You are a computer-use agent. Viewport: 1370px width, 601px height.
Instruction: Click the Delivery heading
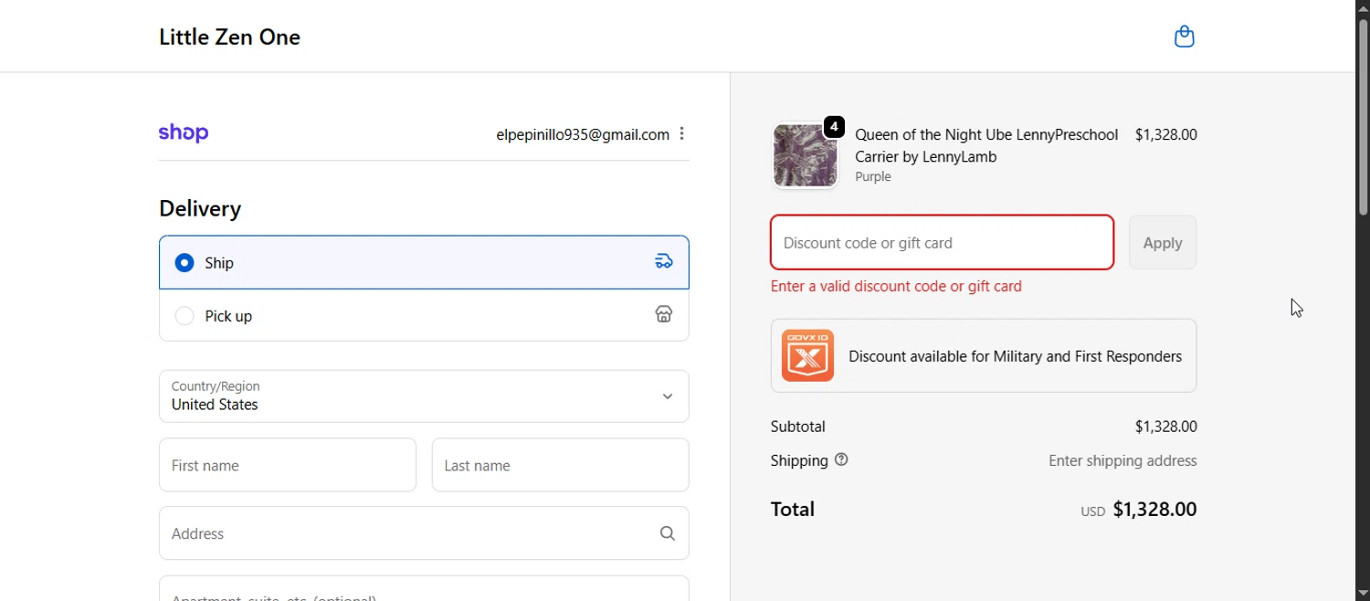pyautogui.click(x=200, y=209)
